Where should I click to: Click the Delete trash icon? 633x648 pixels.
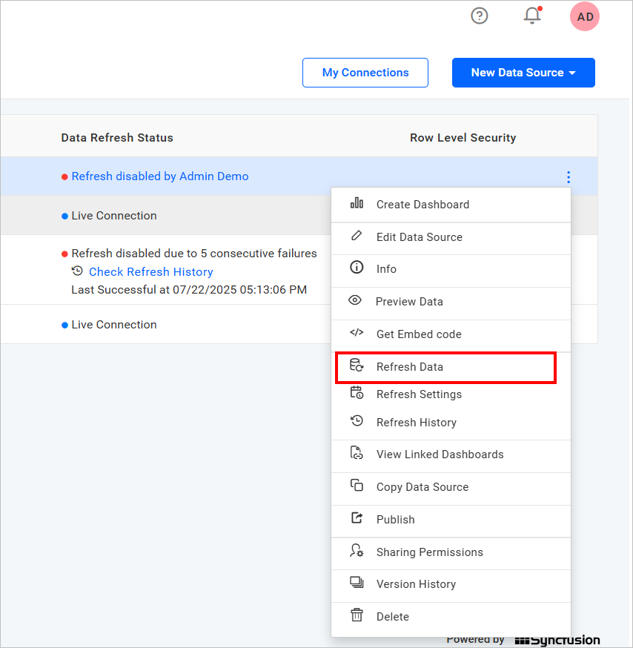coord(357,615)
